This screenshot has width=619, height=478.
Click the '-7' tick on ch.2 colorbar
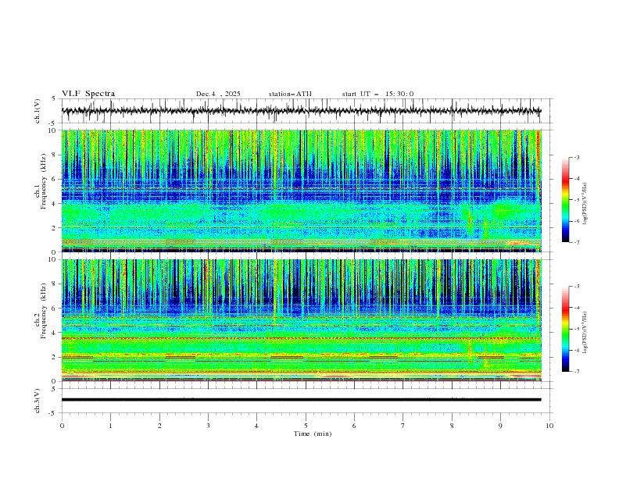click(576, 372)
